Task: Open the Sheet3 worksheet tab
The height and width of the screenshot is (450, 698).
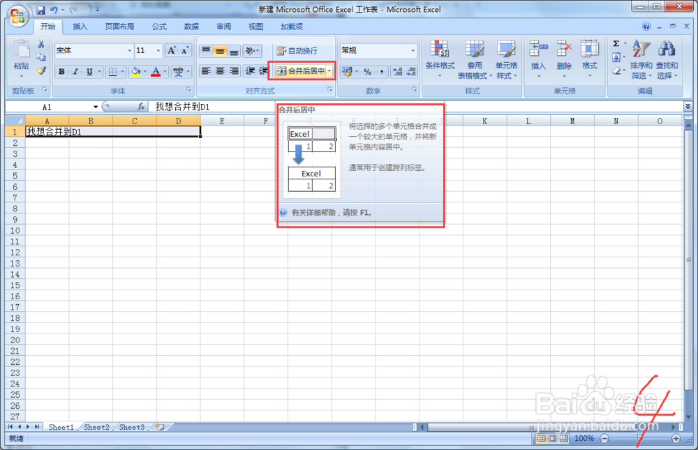Action: [132, 427]
